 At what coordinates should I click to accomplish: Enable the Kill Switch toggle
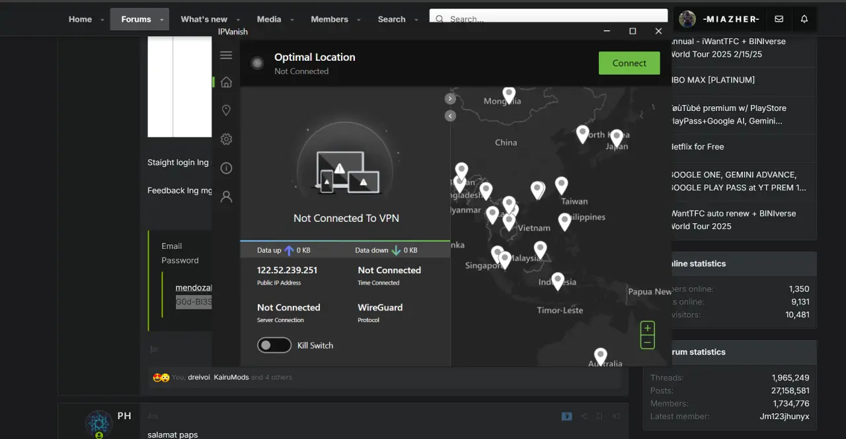point(274,345)
